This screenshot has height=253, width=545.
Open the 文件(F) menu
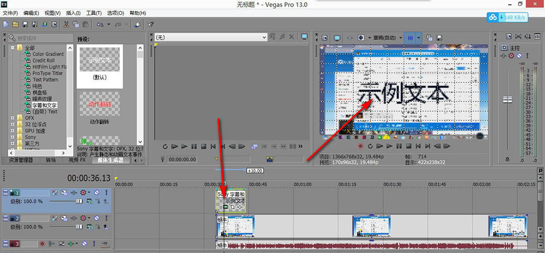[x=10, y=13]
